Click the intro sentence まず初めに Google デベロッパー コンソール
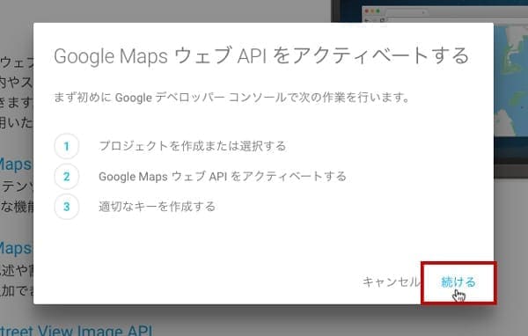Screen dimensions: 528x336 pos(232,98)
